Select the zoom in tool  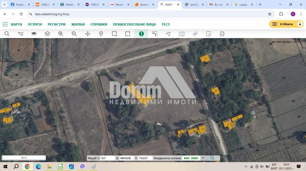(x=60, y=34)
